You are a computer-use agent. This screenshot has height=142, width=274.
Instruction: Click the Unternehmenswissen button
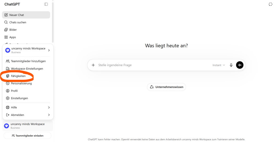click(166, 87)
